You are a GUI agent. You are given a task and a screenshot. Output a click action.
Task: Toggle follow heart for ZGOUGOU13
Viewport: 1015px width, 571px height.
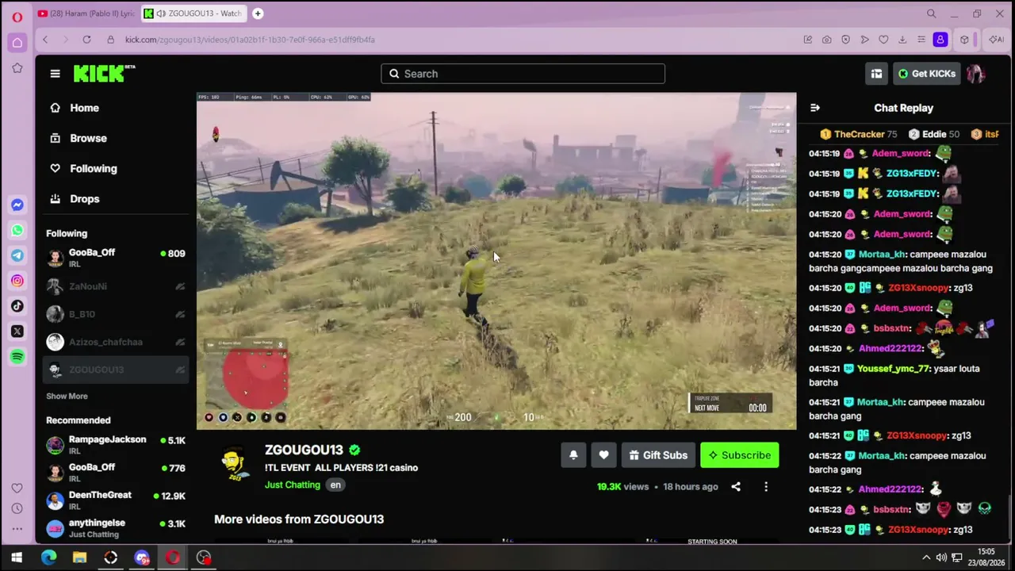pos(603,455)
